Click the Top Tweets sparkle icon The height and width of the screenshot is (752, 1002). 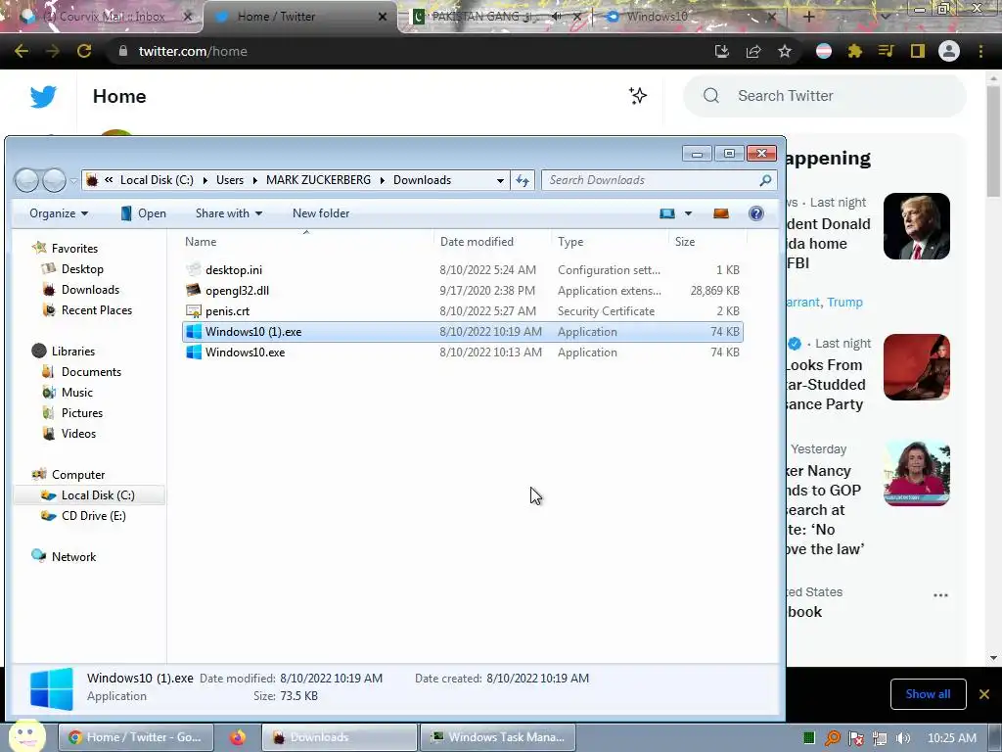(638, 96)
